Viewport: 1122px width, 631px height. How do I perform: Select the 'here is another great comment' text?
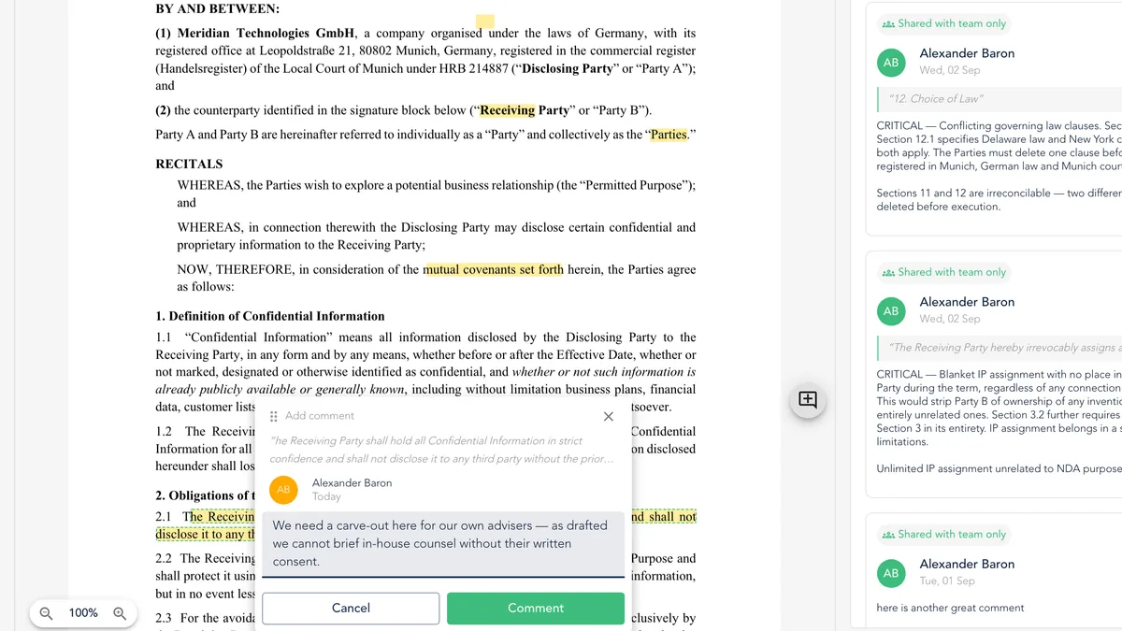pos(950,608)
